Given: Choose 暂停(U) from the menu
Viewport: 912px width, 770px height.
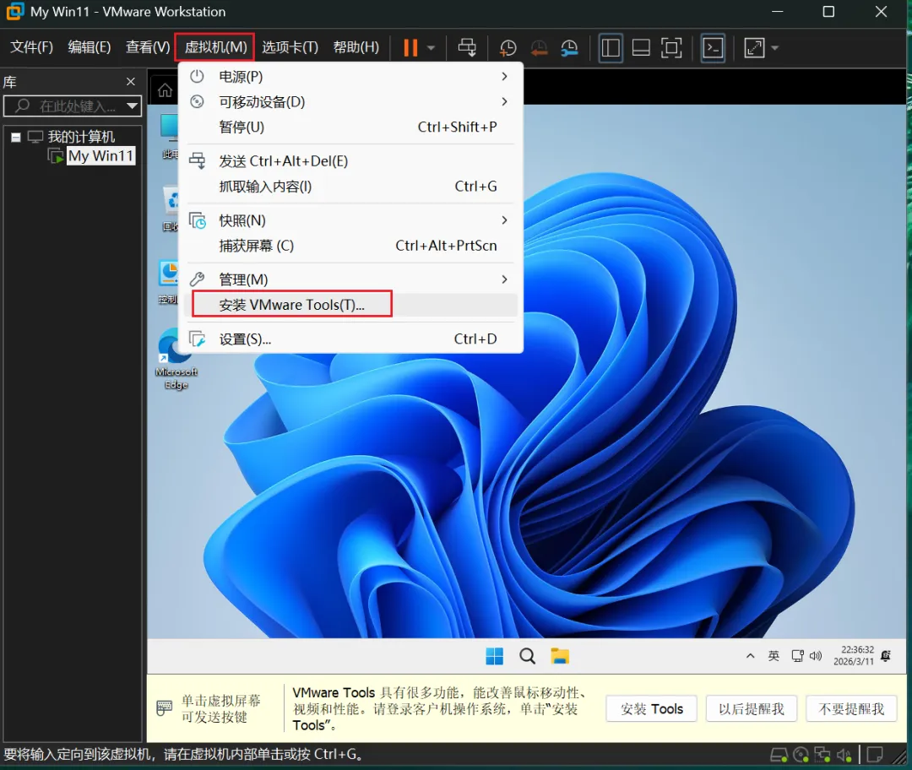Looking at the screenshot, I should click(x=350, y=127).
